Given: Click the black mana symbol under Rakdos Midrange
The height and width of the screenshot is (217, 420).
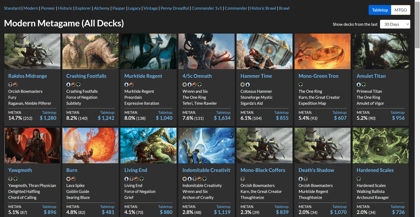Looking at the screenshot, I should [10, 85].
